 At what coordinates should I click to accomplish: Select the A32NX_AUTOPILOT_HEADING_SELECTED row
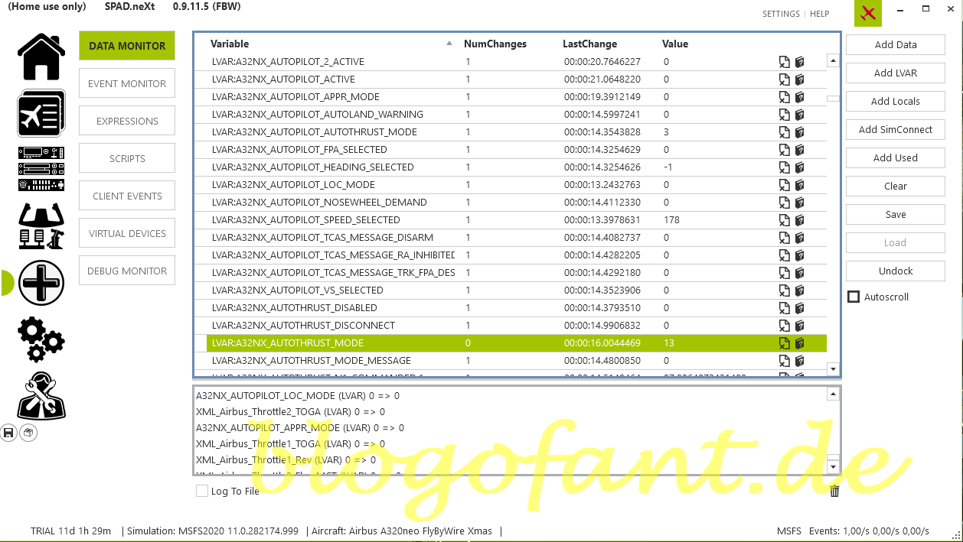(312, 167)
